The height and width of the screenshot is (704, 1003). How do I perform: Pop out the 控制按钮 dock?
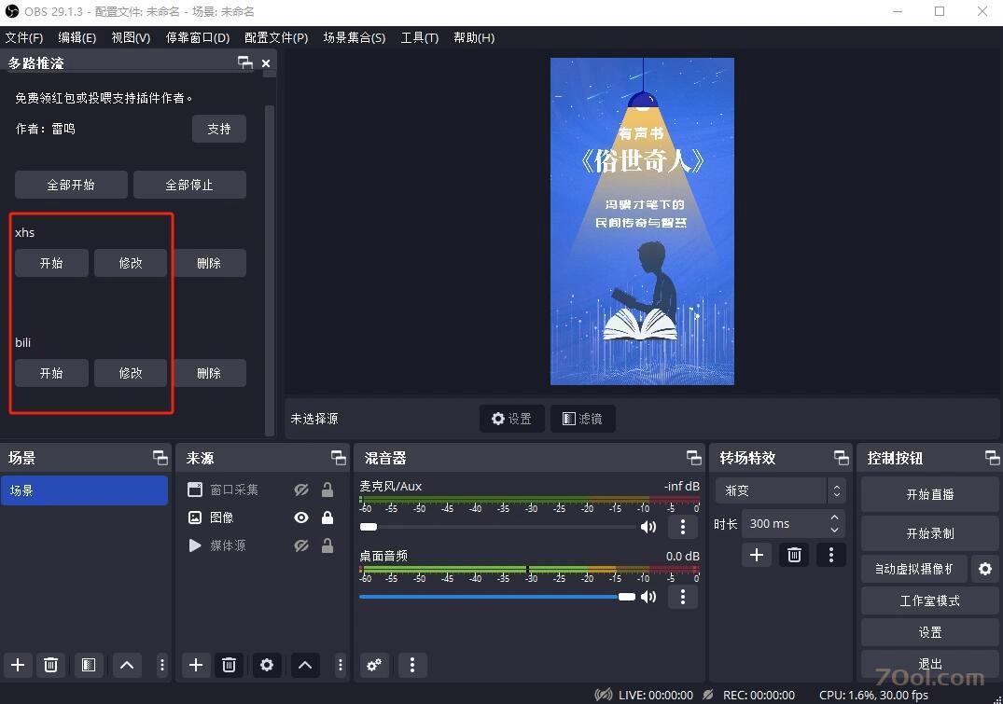992,457
